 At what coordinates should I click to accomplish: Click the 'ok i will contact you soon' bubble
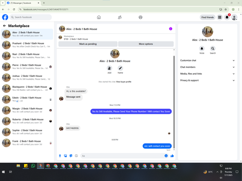click(157, 146)
